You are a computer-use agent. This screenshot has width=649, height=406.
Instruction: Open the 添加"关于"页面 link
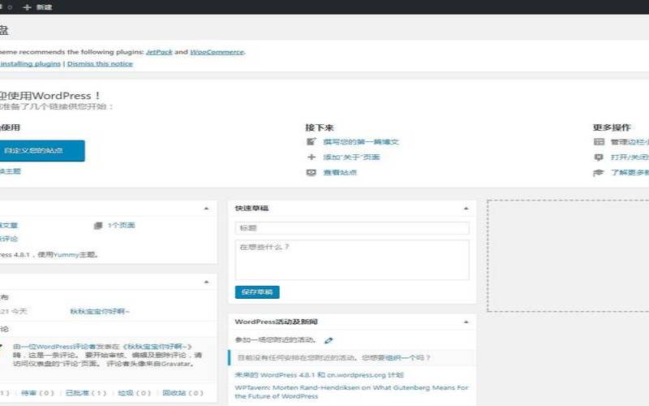point(351,157)
